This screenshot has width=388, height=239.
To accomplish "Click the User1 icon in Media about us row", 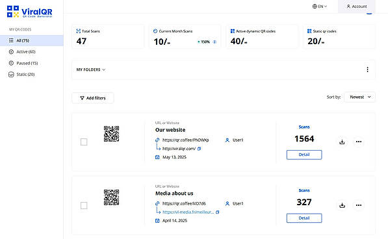I will pos(227,204).
